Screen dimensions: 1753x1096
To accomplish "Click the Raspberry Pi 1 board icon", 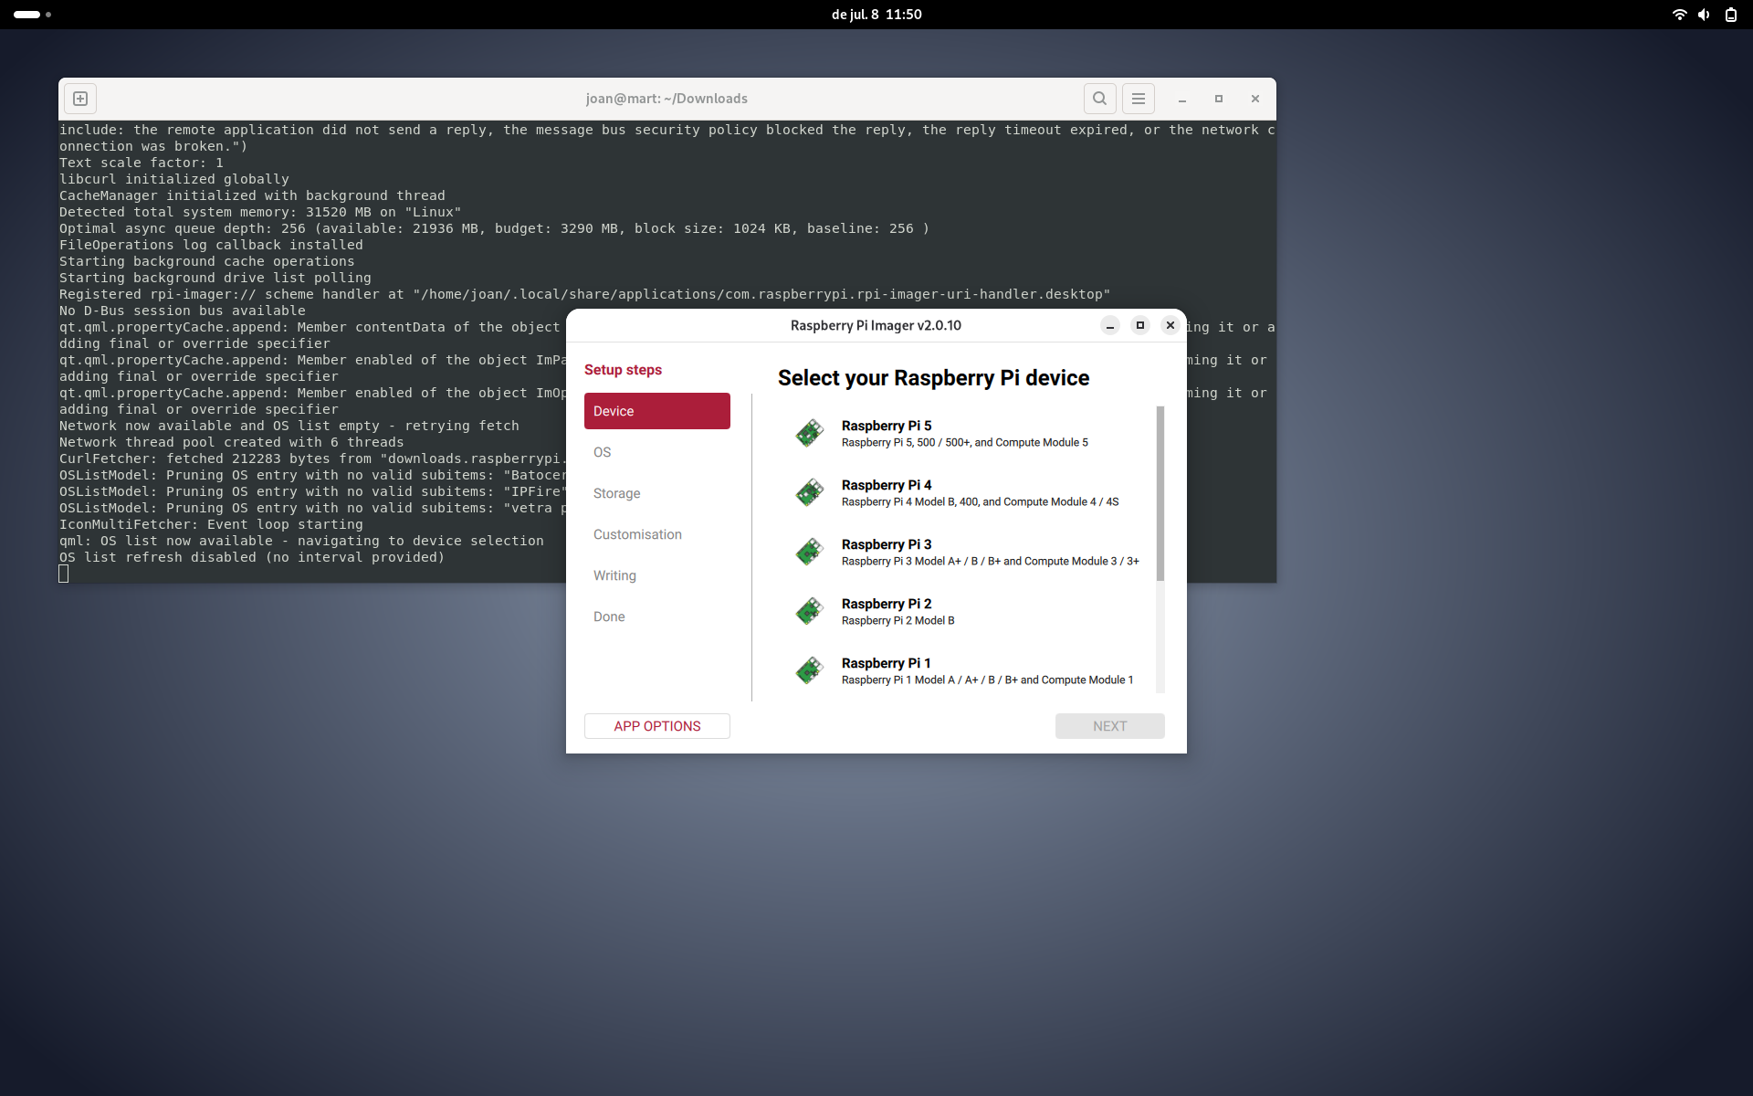I will pos(810,670).
